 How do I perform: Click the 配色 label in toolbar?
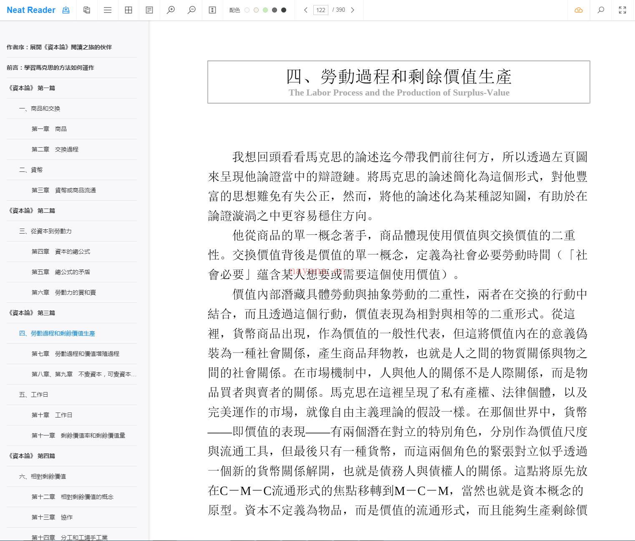[x=234, y=10]
